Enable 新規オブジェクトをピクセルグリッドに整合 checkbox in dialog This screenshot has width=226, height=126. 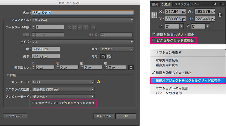(33, 103)
